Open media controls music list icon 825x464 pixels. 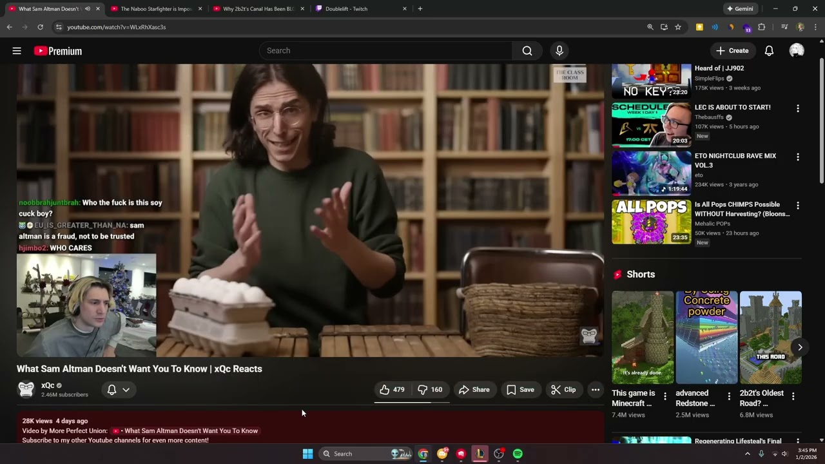(x=784, y=27)
